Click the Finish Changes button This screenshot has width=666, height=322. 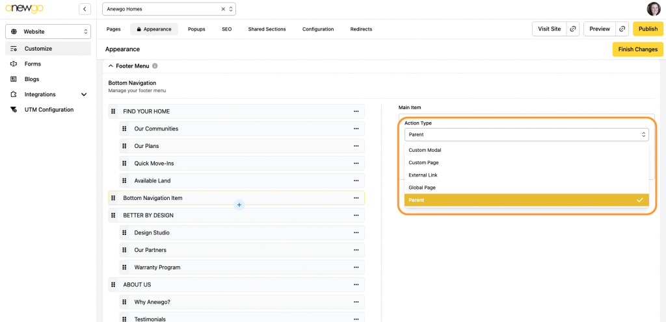(637, 49)
